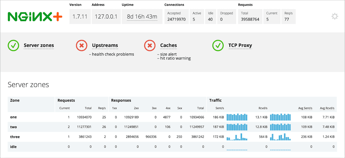Click the uptime value 8d 16h 43m
This screenshot has width=345, height=158.
point(142,16)
